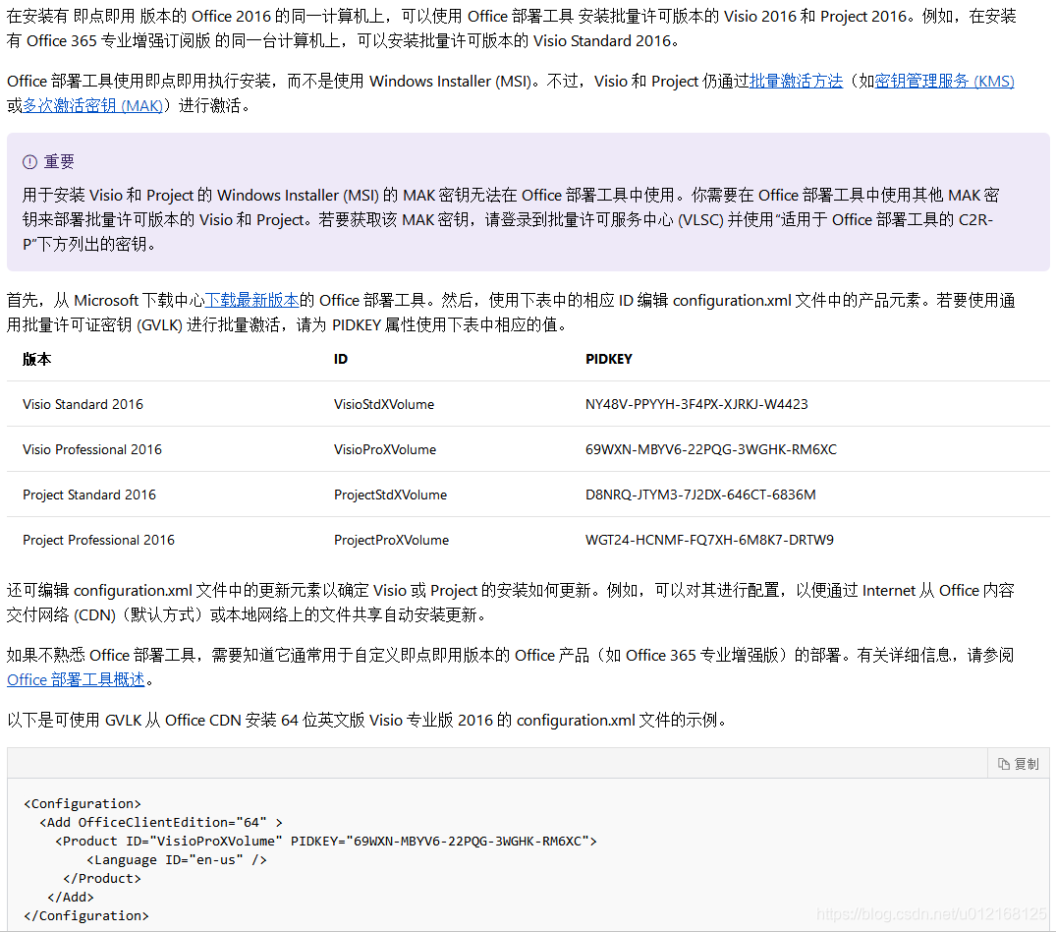Screen dimensions: 1056x932
Task: Click the Visio Professional 2016 cell
Action: coord(92,449)
